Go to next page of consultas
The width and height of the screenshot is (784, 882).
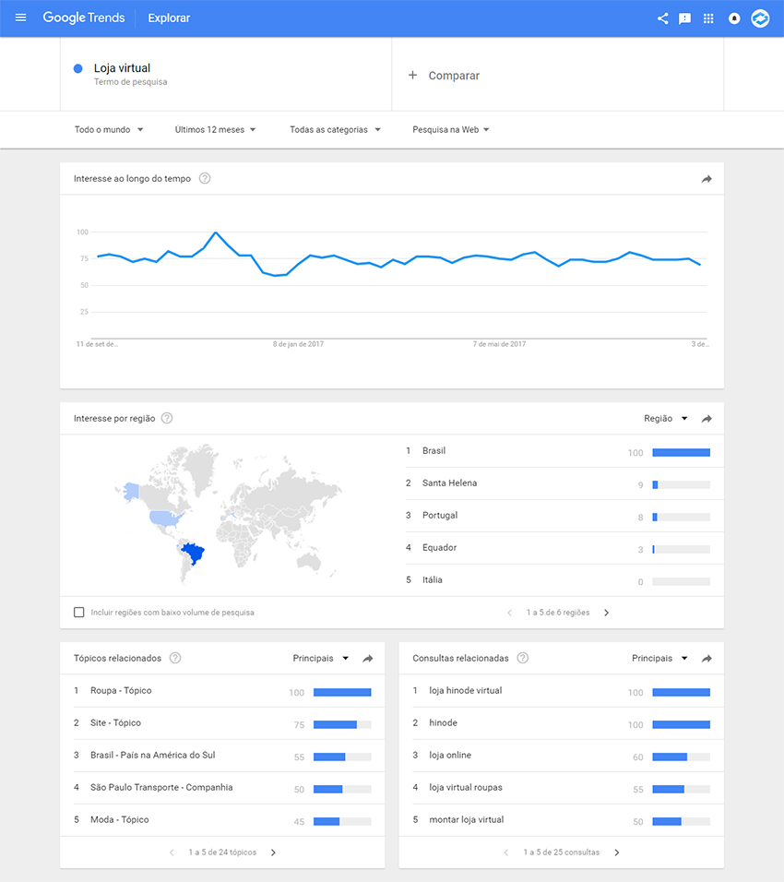(617, 852)
